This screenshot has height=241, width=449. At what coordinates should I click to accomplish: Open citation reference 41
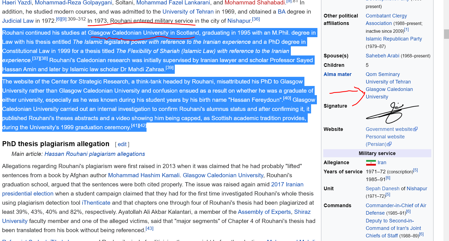135,126
